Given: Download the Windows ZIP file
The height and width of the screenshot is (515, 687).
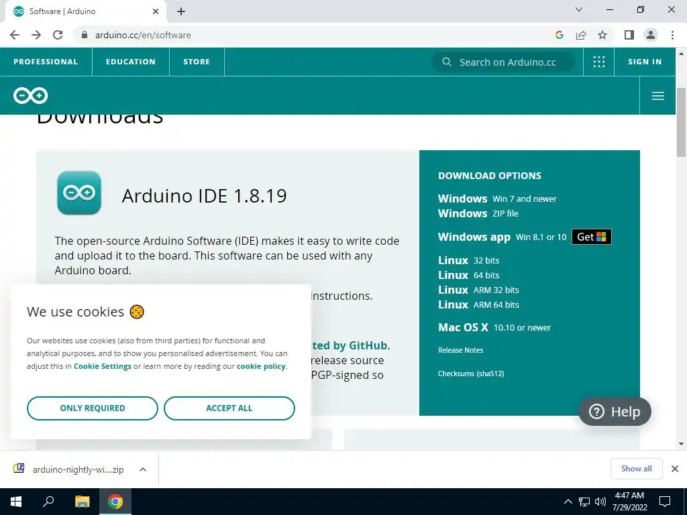Looking at the screenshot, I should [x=478, y=214].
